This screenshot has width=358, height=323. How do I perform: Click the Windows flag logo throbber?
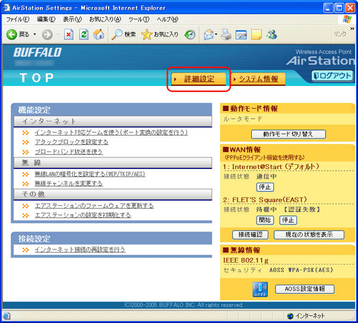[x=347, y=20]
